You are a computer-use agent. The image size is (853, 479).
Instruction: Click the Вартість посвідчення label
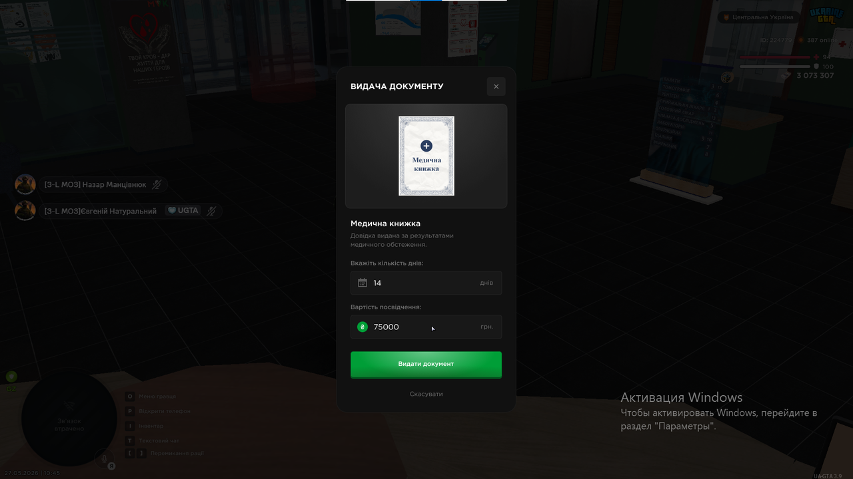386,307
